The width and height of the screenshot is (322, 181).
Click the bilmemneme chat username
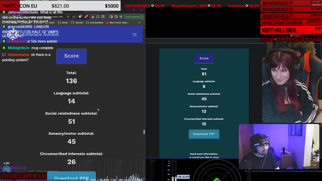tap(18, 55)
